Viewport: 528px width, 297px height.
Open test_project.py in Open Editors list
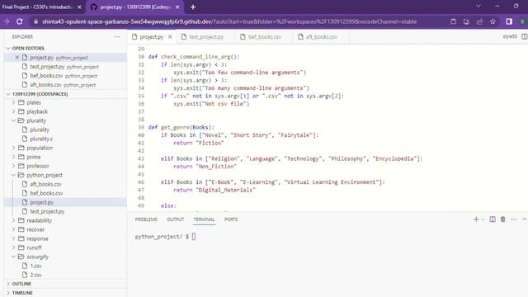point(65,67)
